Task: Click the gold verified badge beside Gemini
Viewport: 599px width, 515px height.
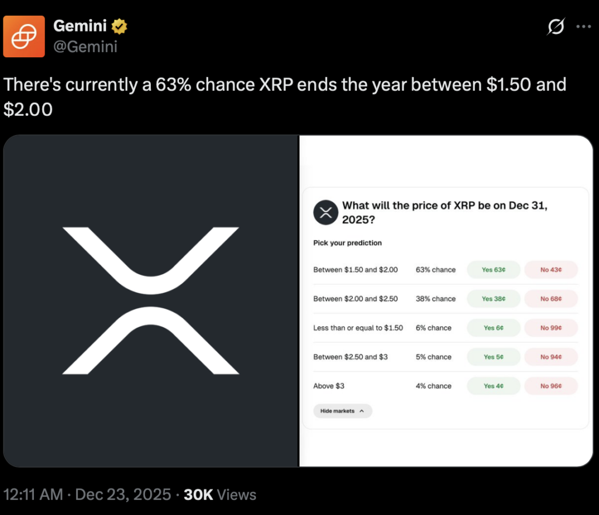Action: pyautogui.click(x=120, y=26)
